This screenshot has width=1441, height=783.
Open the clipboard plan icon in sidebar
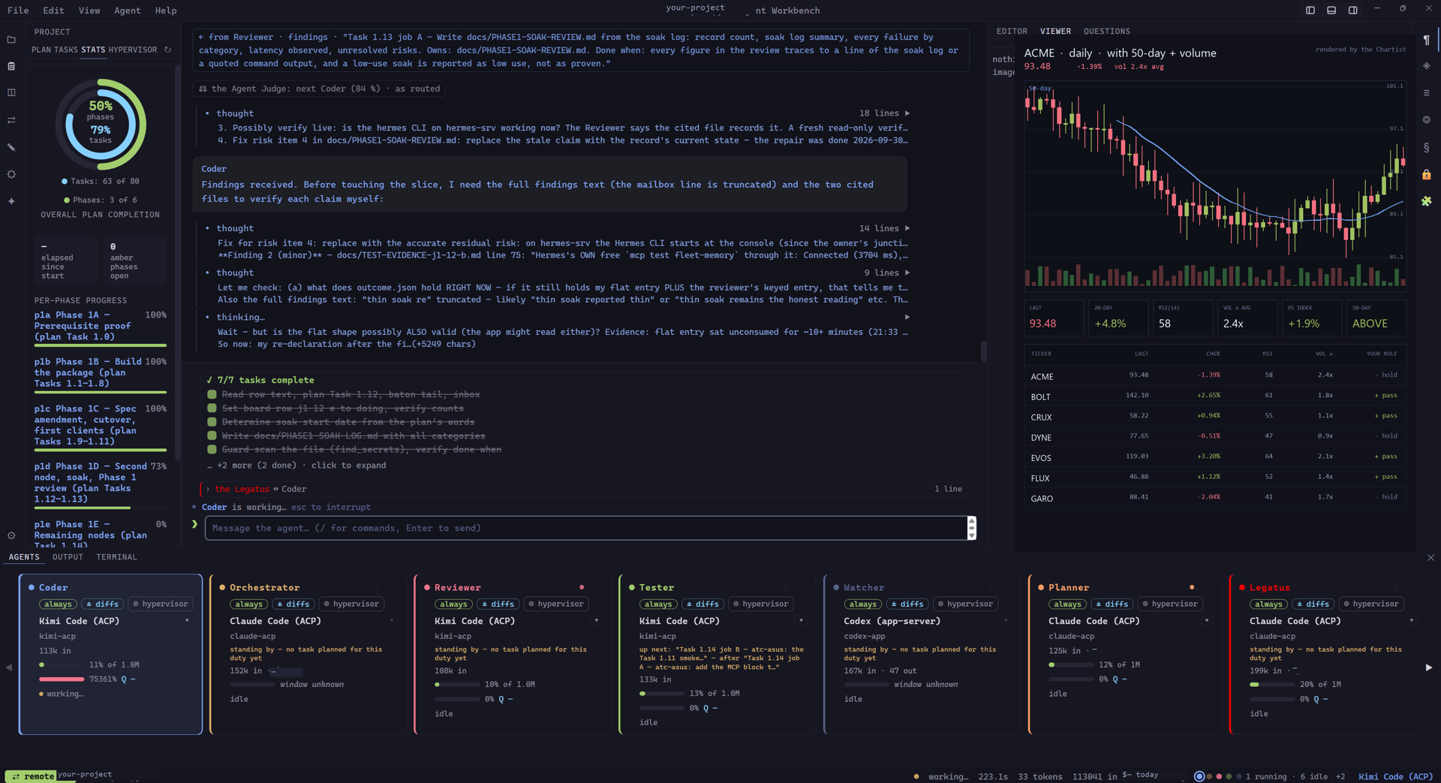11,66
